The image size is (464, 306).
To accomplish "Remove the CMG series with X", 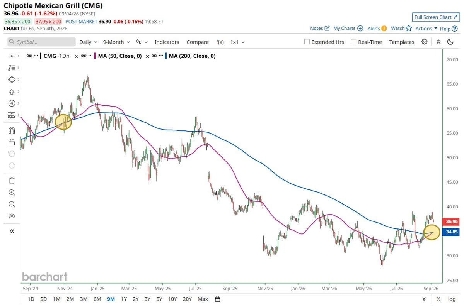I will point(77,56).
